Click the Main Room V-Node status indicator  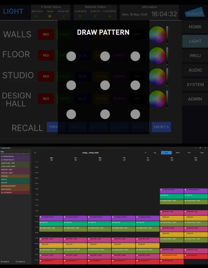pos(36,16)
